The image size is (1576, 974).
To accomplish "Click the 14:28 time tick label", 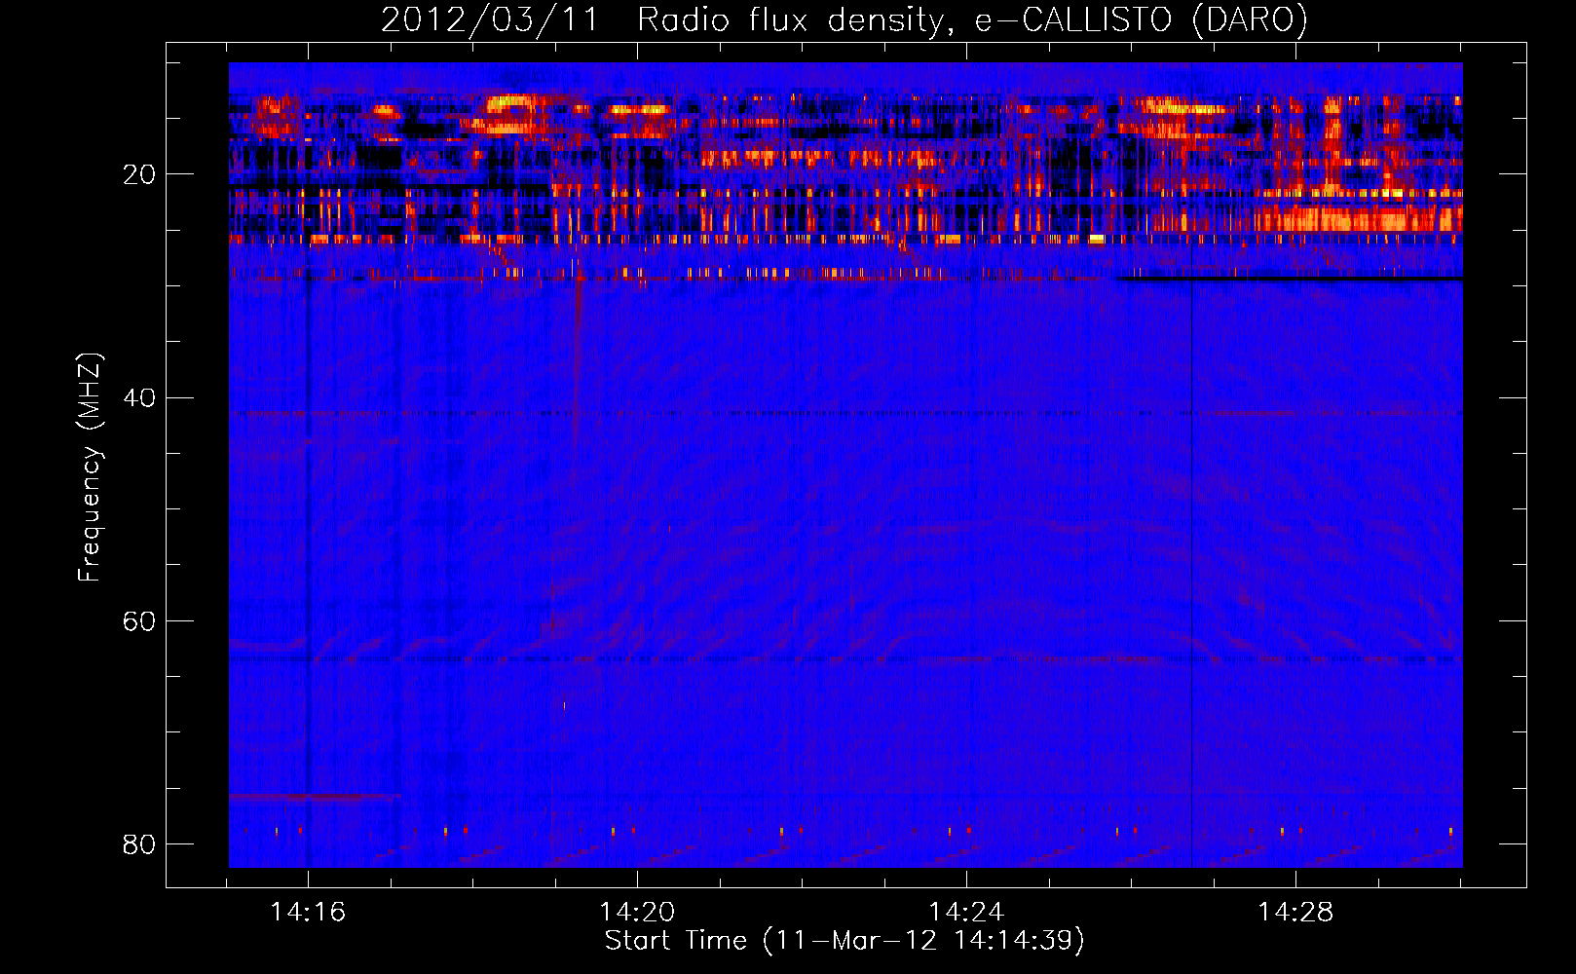I will click(1295, 912).
